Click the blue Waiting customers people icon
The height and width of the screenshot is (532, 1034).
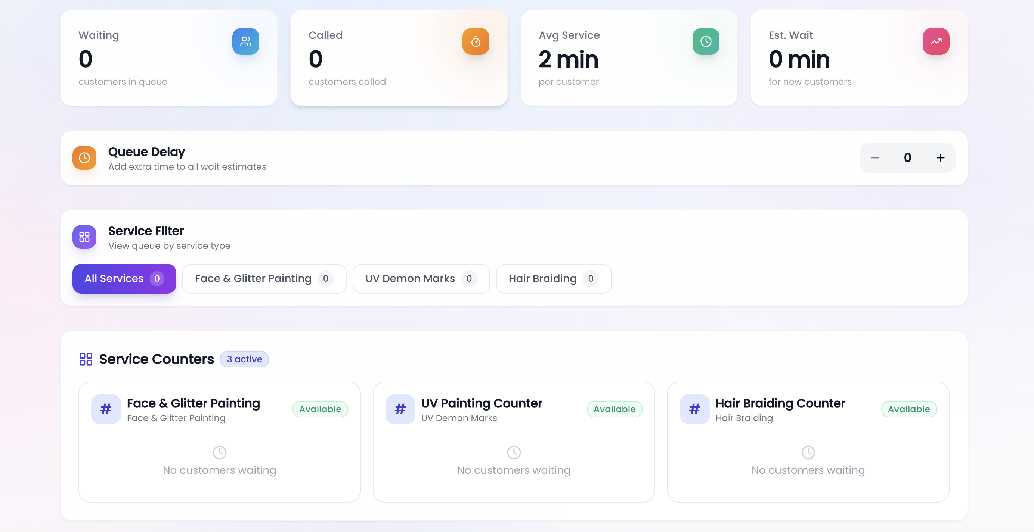(246, 41)
